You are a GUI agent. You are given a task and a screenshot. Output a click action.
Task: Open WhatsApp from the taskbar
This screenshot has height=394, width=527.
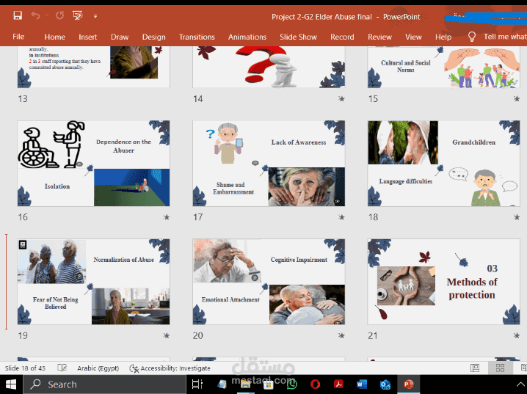[x=291, y=384]
